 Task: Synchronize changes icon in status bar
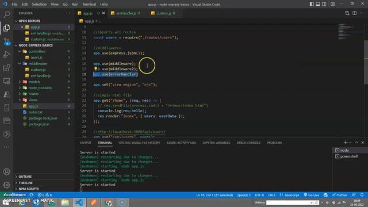point(31,195)
